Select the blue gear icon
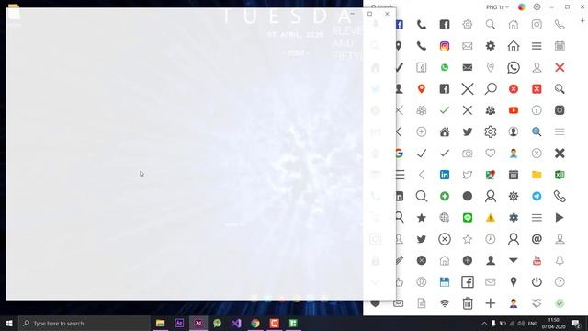The image size is (588, 331). click(x=514, y=218)
